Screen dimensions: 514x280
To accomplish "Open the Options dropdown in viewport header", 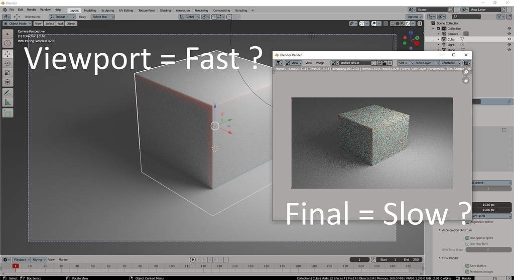I will (414, 17).
